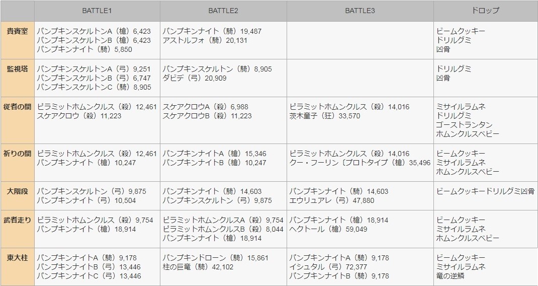Click the クー・フーリン〔プロトタイプ entry

[x=360, y=163]
